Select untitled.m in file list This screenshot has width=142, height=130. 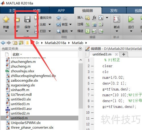point(39,118)
